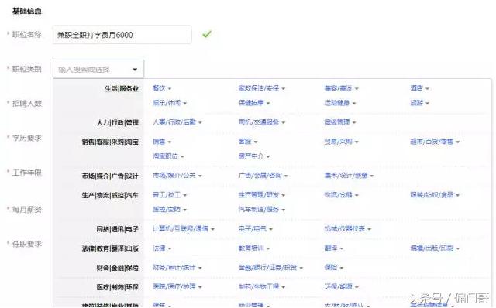Click the 市场|媒介|广告|设计 group heading

tap(110, 176)
